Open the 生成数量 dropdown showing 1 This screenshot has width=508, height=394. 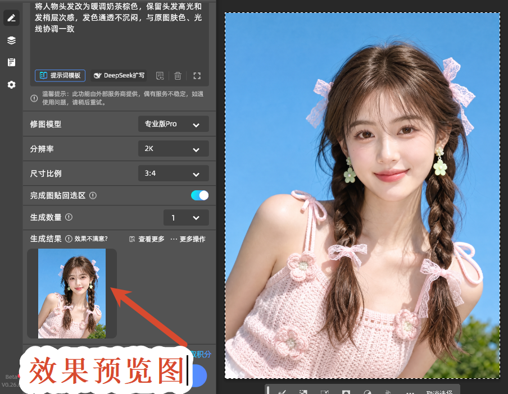tap(186, 218)
